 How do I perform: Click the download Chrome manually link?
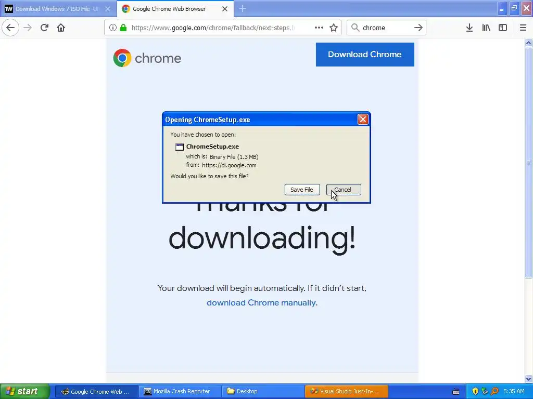(x=262, y=303)
